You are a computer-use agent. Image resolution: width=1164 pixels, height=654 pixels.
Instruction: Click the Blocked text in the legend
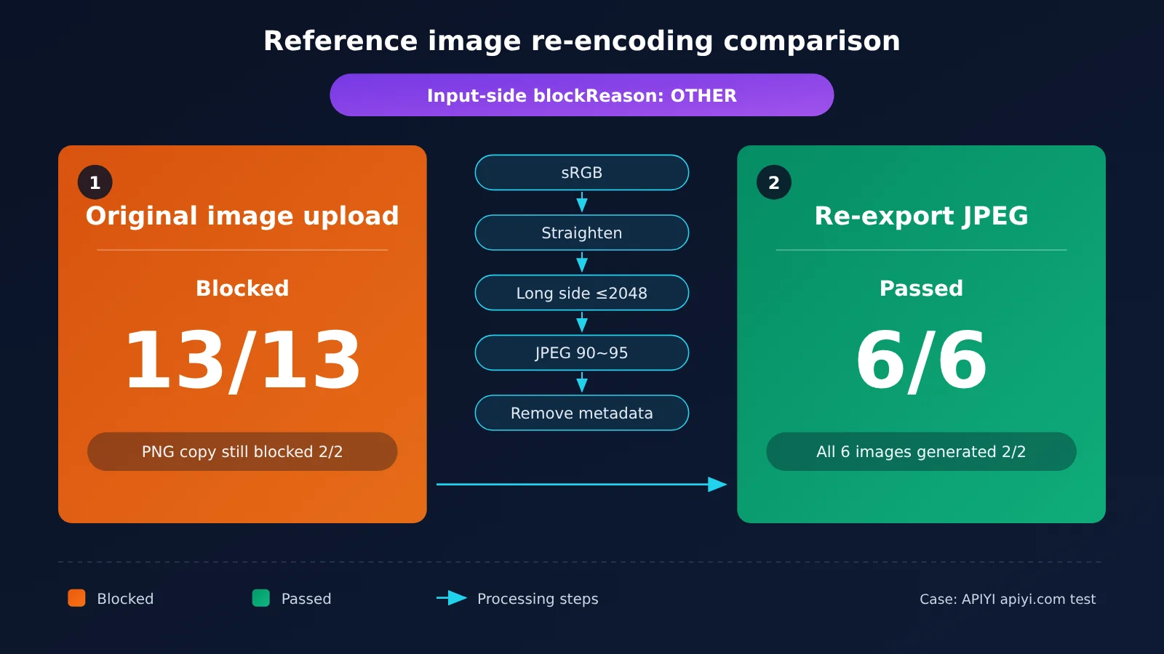(125, 599)
